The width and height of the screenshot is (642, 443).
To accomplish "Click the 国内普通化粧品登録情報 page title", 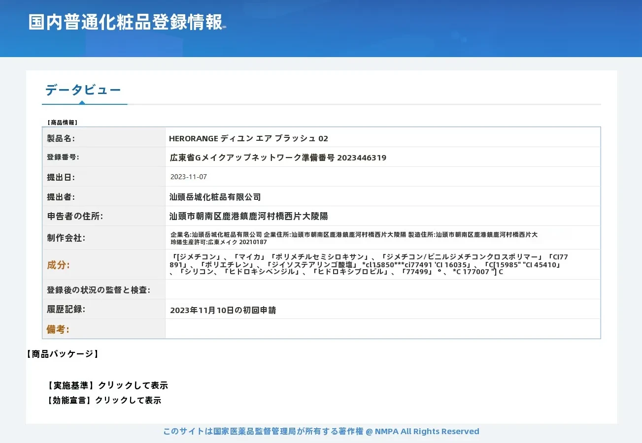I will point(126,22).
